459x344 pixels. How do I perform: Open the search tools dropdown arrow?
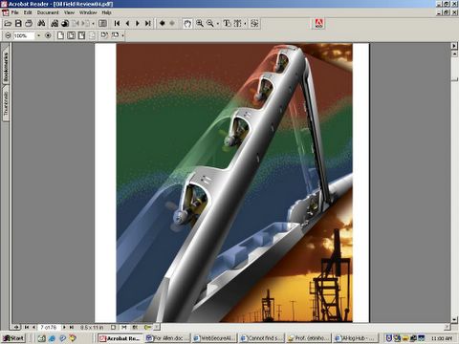93,24
